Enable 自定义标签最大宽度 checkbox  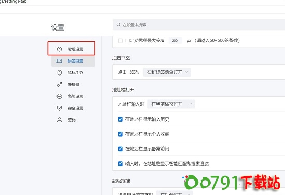click(120, 41)
